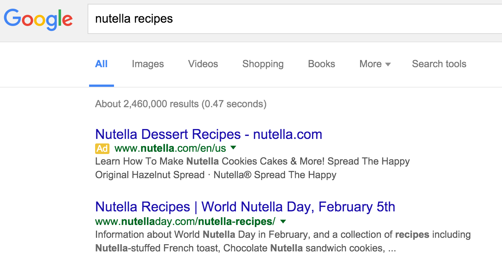The width and height of the screenshot is (502, 268).
Task: Expand the arrow beside the nutelladay.com URL
Action: (283, 221)
